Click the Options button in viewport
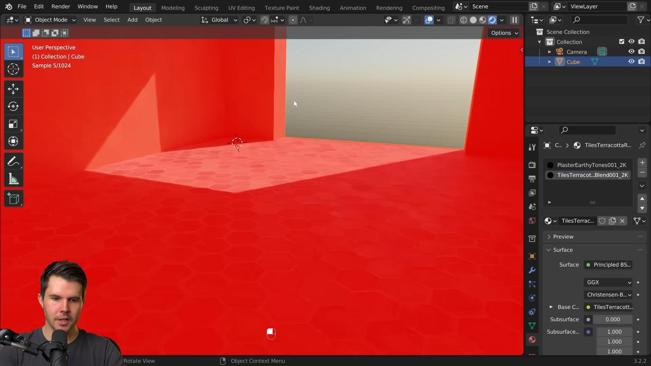The width and height of the screenshot is (651, 366). (x=505, y=33)
